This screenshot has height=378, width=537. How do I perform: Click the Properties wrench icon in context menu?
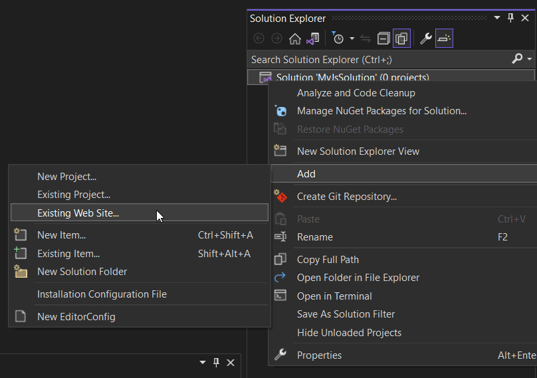coord(280,355)
